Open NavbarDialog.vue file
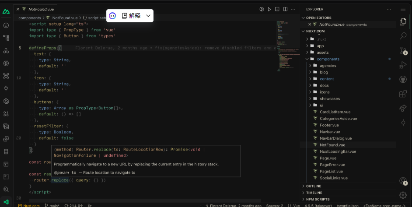Viewport: 412px width, 207px height. pyautogui.click(x=335, y=138)
